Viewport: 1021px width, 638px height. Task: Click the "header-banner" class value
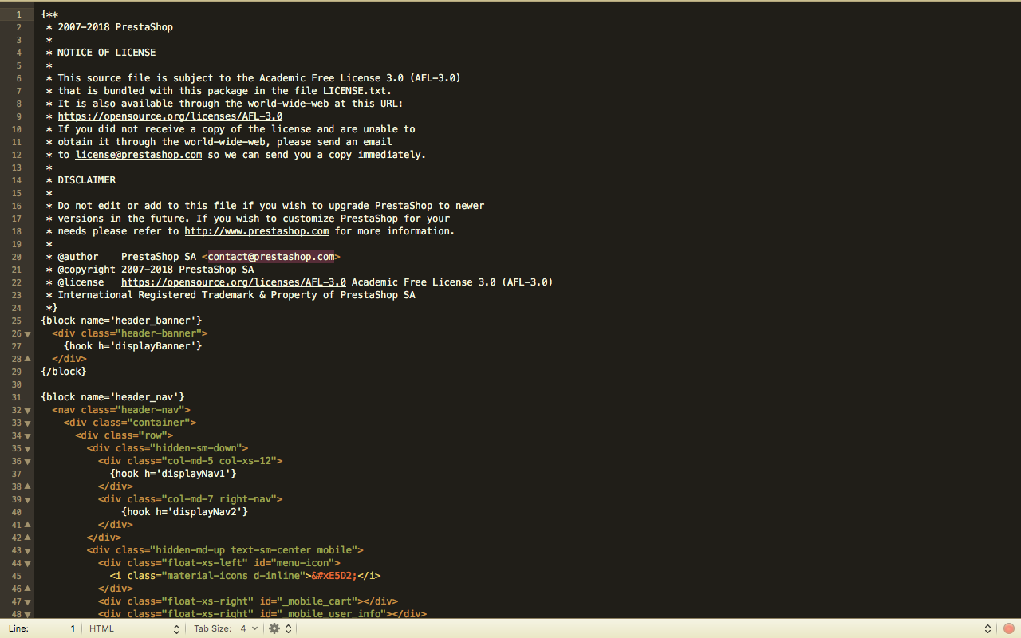click(x=158, y=333)
